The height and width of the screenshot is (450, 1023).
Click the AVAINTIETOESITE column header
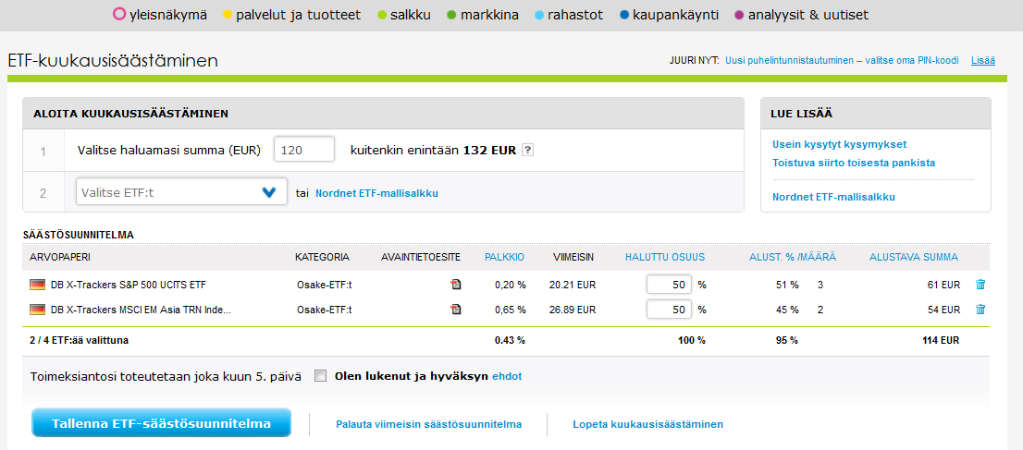[x=421, y=257]
